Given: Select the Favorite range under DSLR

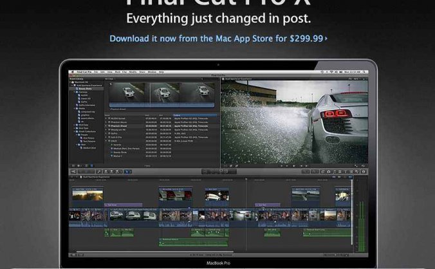Looking at the screenshot, I should (117, 145).
